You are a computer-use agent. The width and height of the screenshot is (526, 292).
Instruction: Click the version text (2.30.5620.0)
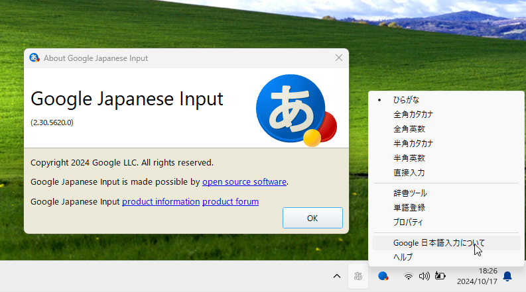point(52,122)
